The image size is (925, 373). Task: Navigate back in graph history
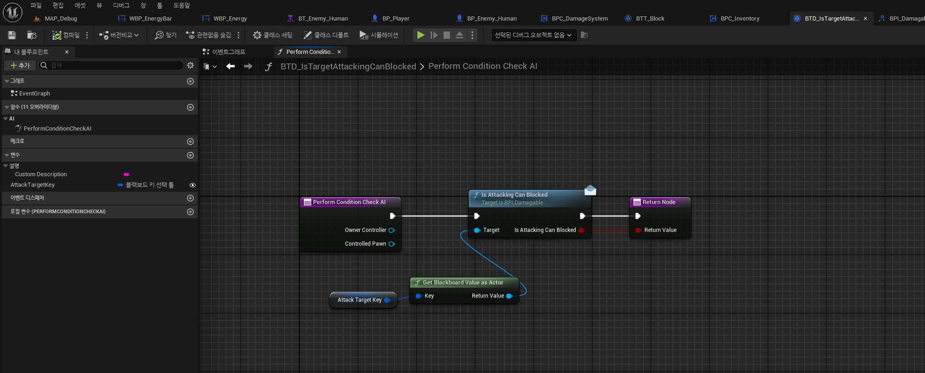[x=231, y=66]
